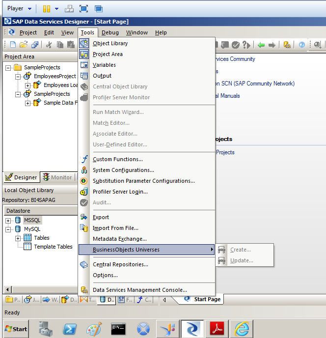Click the Management Console toolbar icon
The image size is (326, 338).
click(x=287, y=45)
